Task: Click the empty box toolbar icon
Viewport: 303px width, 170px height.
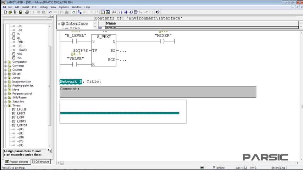Action: point(136,12)
